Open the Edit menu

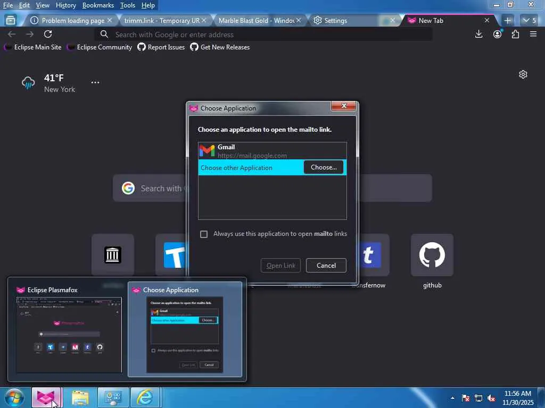(x=24, y=5)
